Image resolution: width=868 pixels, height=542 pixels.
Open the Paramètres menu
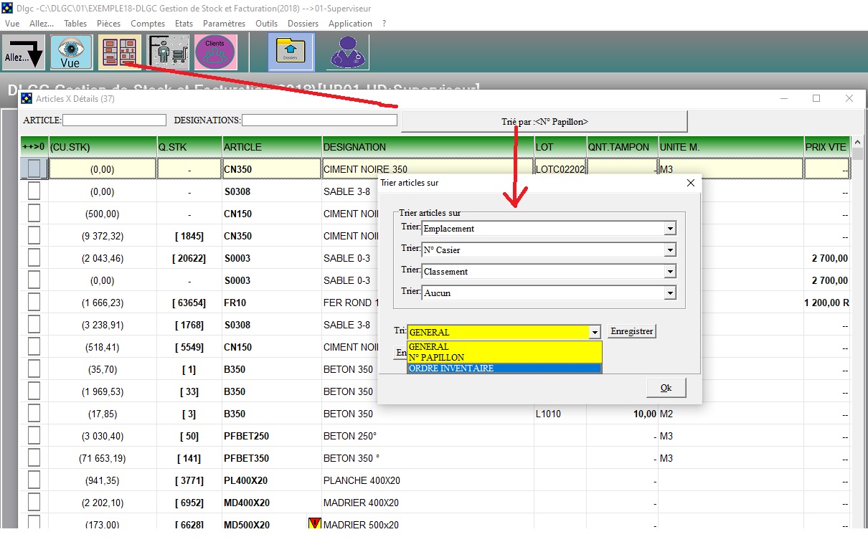coord(224,24)
